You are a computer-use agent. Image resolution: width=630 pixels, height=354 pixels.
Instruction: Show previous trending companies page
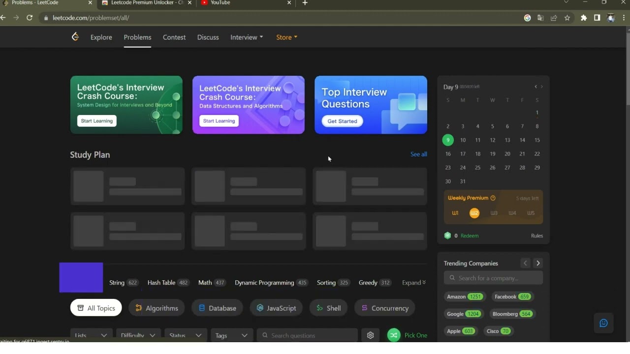pos(525,263)
